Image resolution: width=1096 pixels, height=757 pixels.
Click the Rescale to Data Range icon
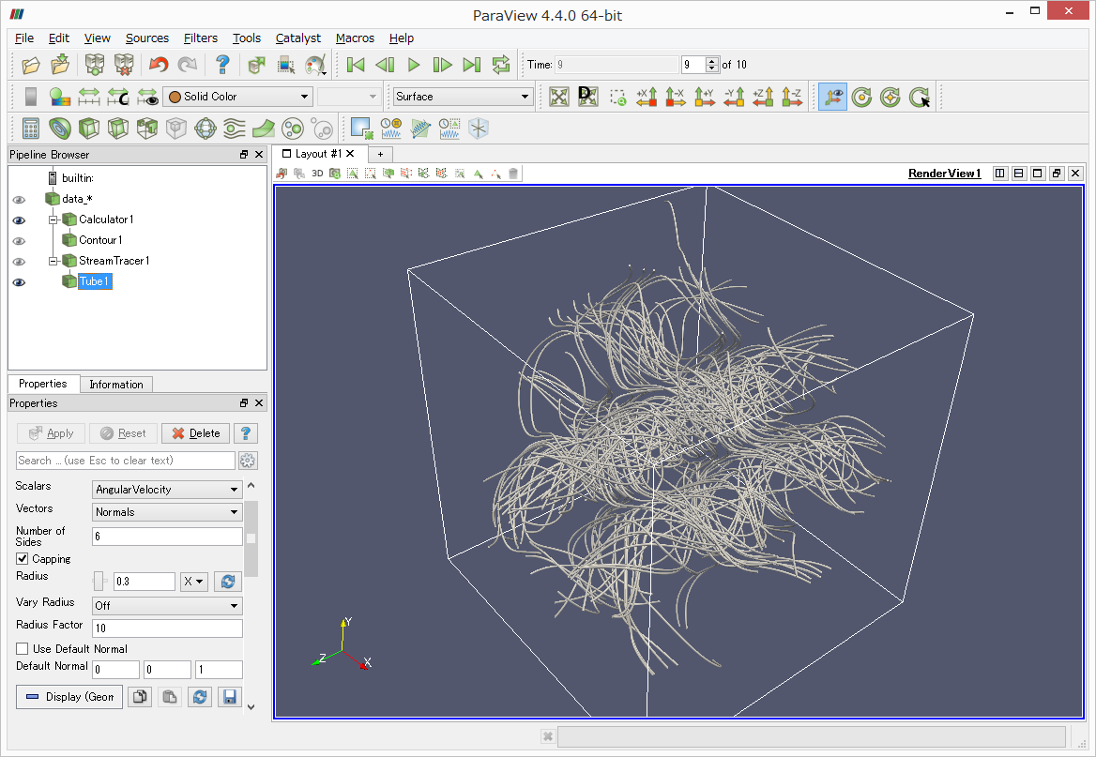[x=91, y=97]
